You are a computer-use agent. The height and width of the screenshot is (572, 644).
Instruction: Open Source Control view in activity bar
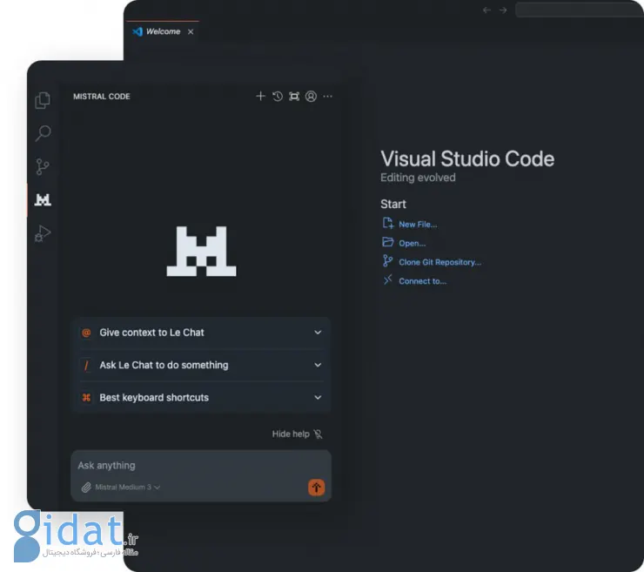(x=43, y=167)
